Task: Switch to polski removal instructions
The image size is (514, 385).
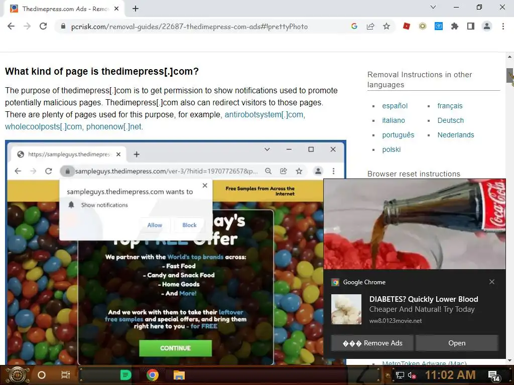Action: (x=391, y=149)
